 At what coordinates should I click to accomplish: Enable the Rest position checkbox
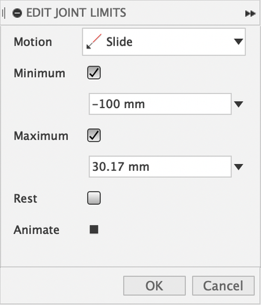(x=94, y=198)
